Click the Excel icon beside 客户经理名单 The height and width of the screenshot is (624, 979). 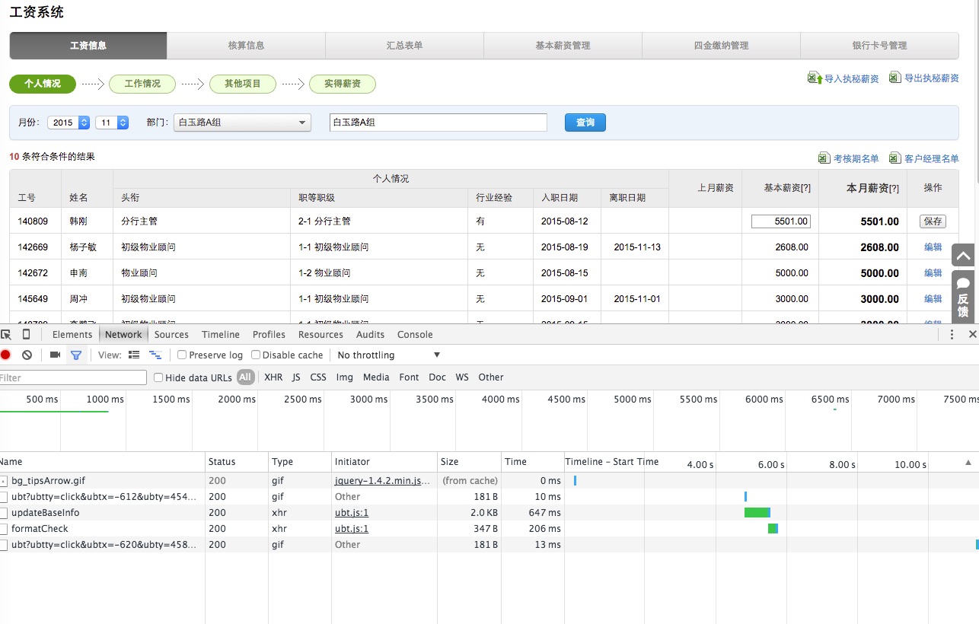tap(895, 158)
